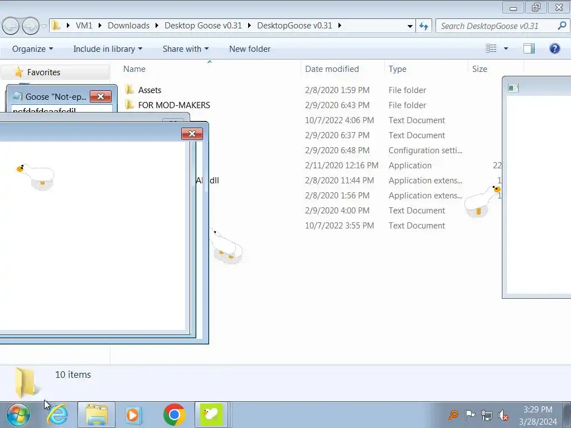Image resolution: width=571 pixels, height=428 pixels.
Task: Open the Windows Start menu
Action: [18, 415]
